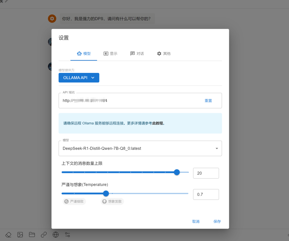Click the Temperature slider handle

tap(106, 193)
